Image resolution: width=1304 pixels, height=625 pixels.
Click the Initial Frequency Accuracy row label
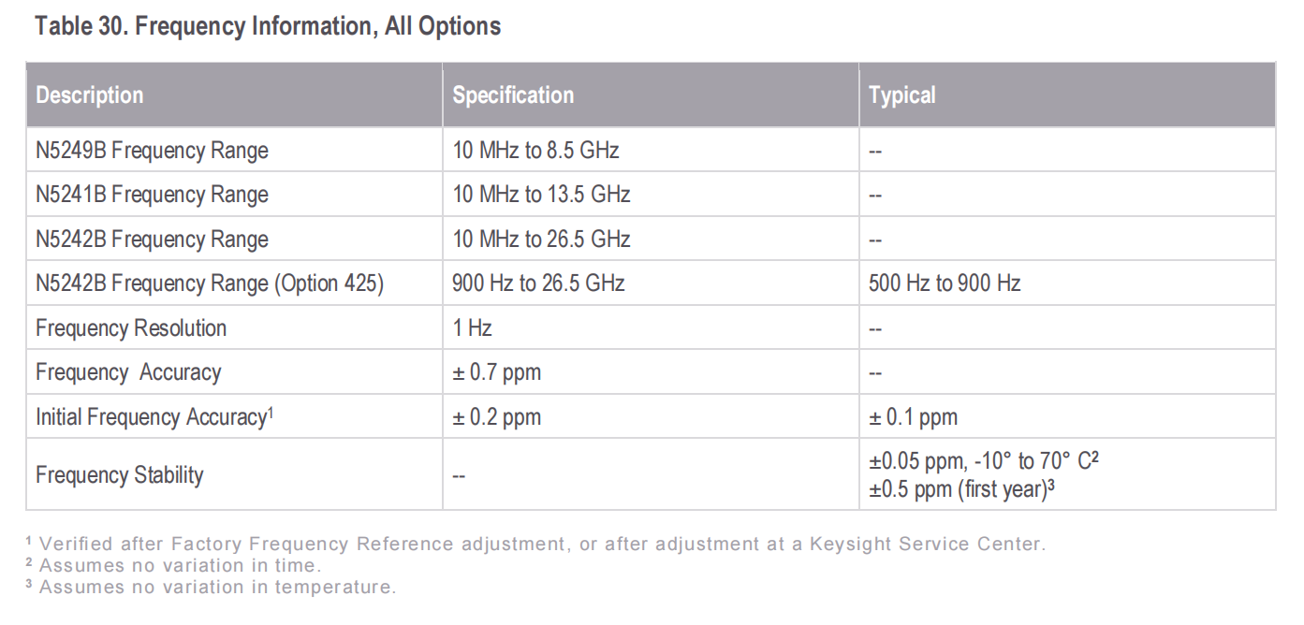(x=154, y=417)
